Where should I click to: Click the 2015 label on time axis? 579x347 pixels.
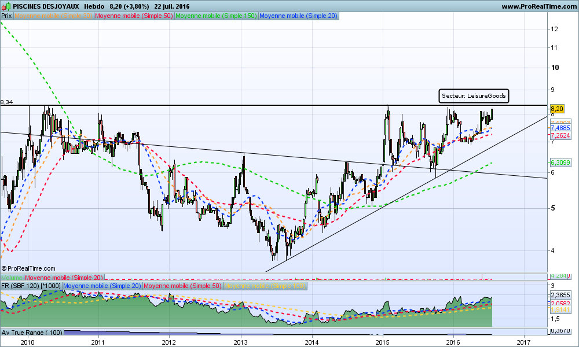pyautogui.click(x=383, y=342)
